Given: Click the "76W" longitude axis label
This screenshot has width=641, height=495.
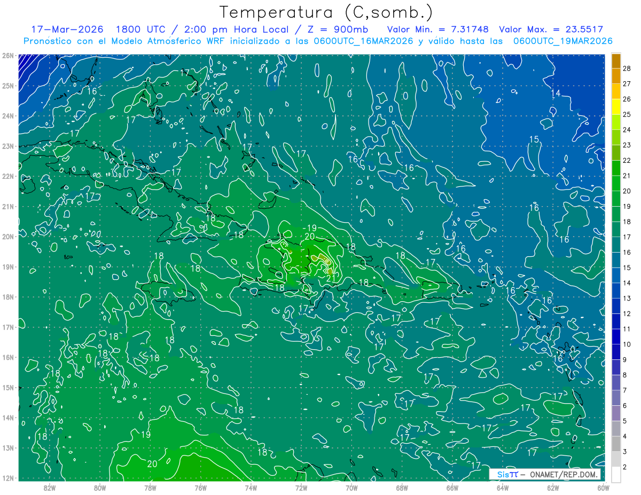Looking at the screenshot, I should tap(201, 488).
